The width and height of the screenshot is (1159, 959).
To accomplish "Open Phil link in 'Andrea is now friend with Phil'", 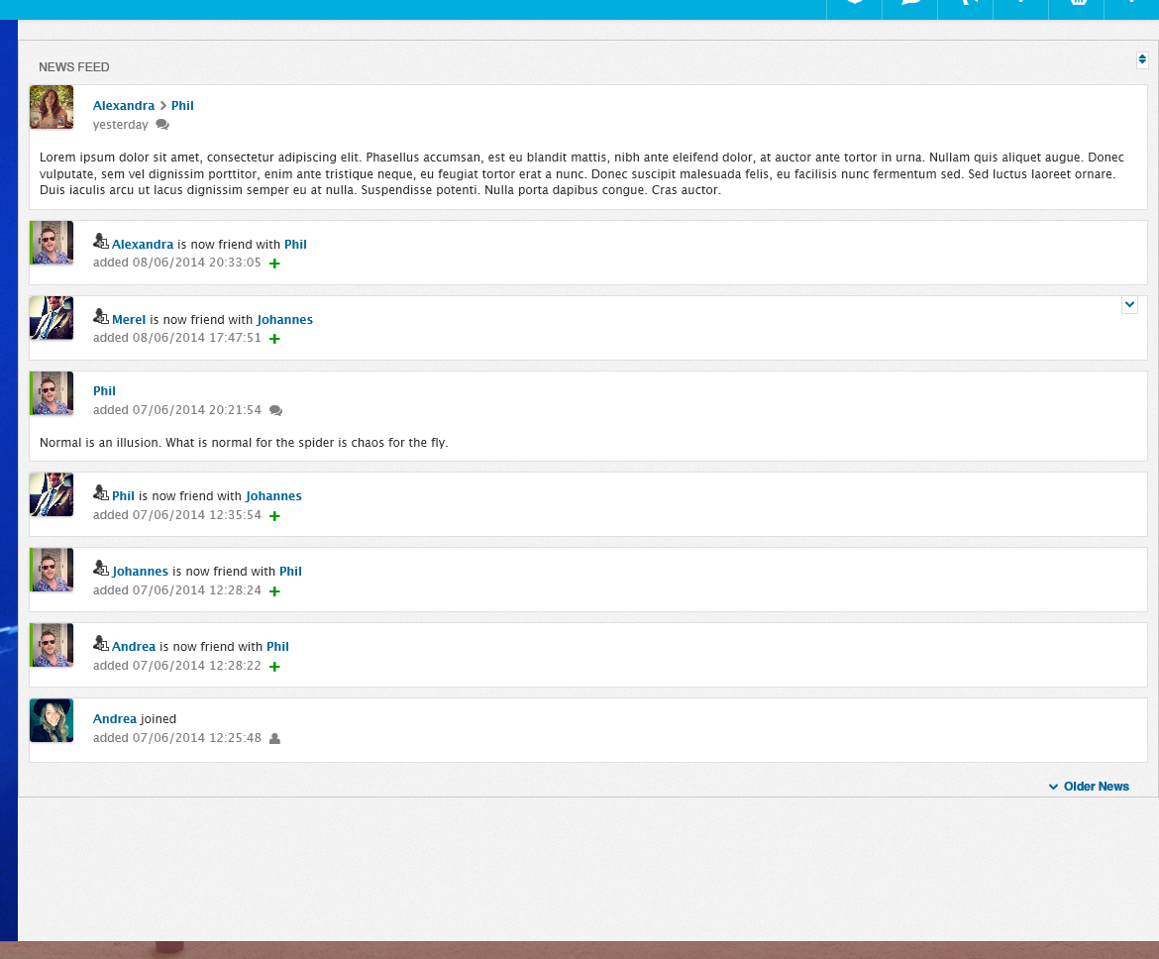I will [278, 647].
